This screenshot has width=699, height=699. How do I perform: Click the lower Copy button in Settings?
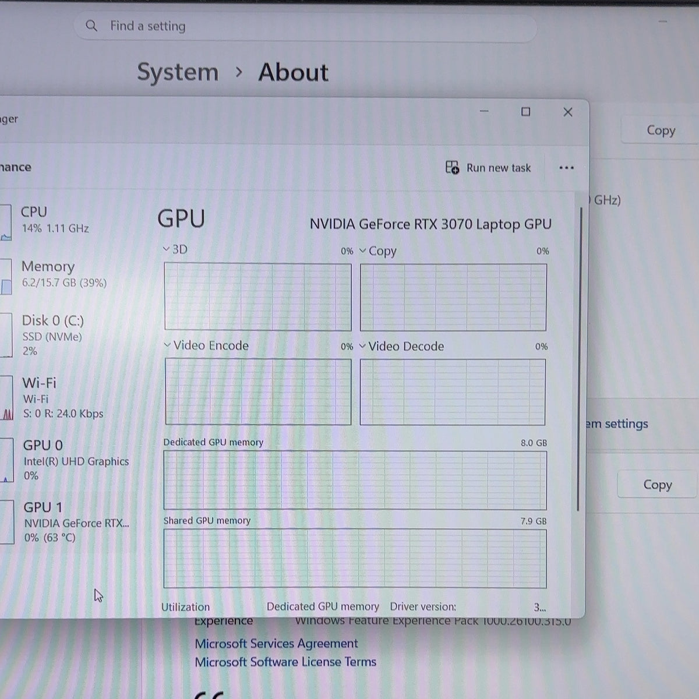click(657, 485)
